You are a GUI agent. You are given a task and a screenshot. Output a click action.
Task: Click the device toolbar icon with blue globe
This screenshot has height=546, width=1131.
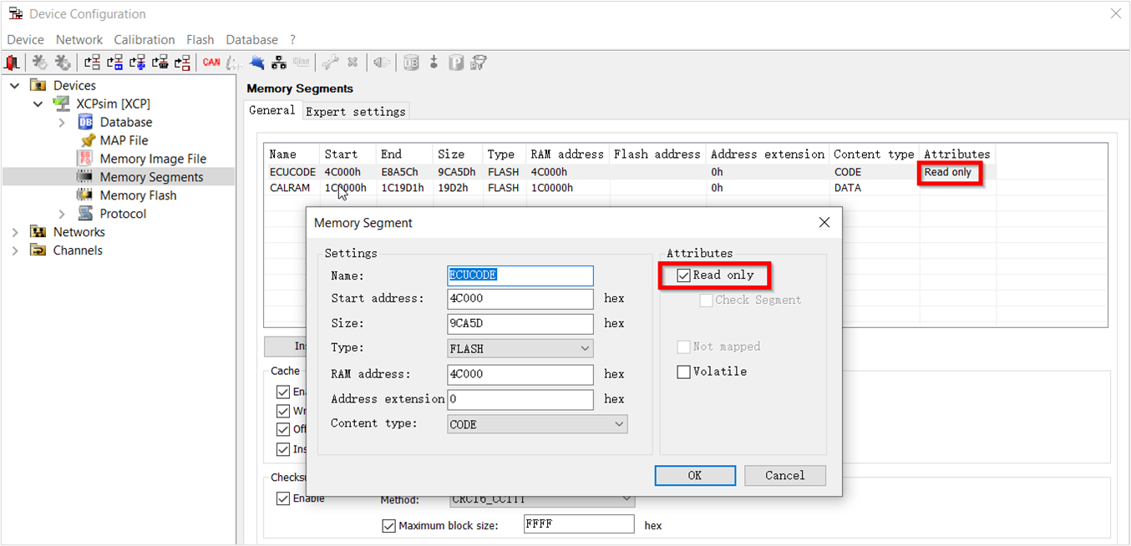pyautogui.click(x=139, y=63)
